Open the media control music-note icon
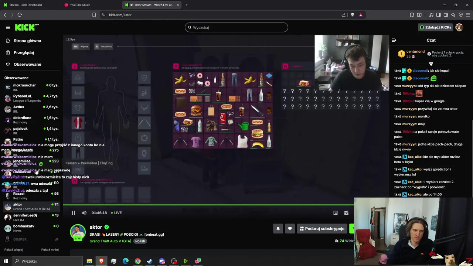The height and width of the screenshot is (266, 473). 431,15
